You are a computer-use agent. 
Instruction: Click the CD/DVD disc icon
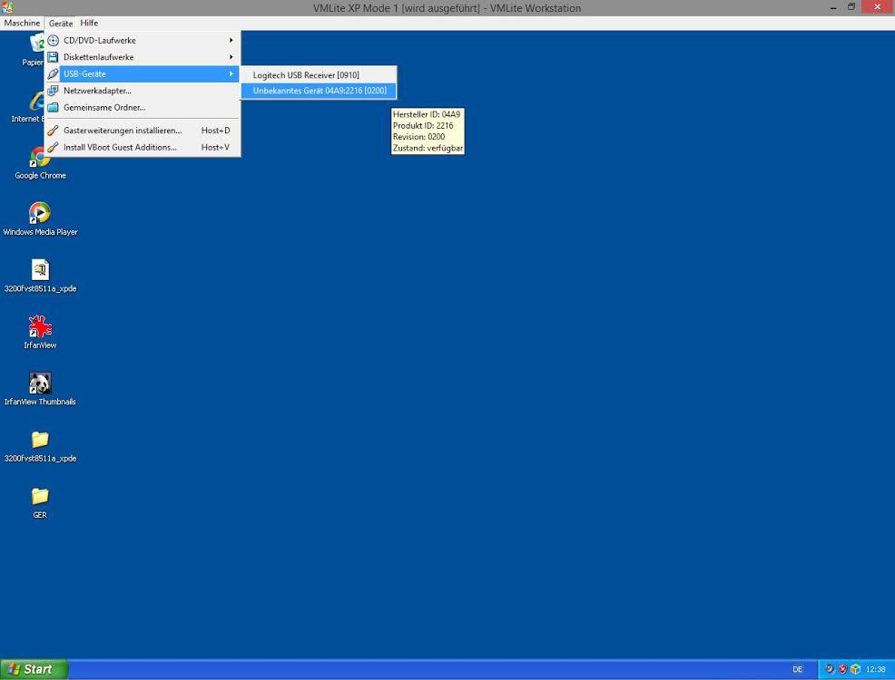coord(53,41)
